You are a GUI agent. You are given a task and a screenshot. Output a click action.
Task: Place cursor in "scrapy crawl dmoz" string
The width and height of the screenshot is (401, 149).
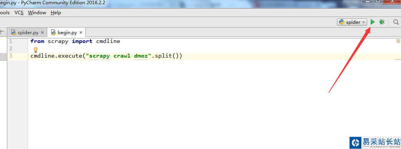[x=118, y=56]
